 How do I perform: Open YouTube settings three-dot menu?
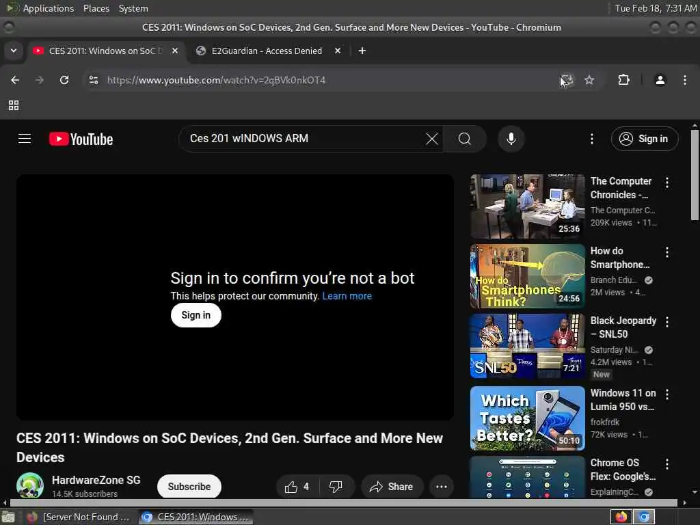pyautogui.click(x=592, y=139)
